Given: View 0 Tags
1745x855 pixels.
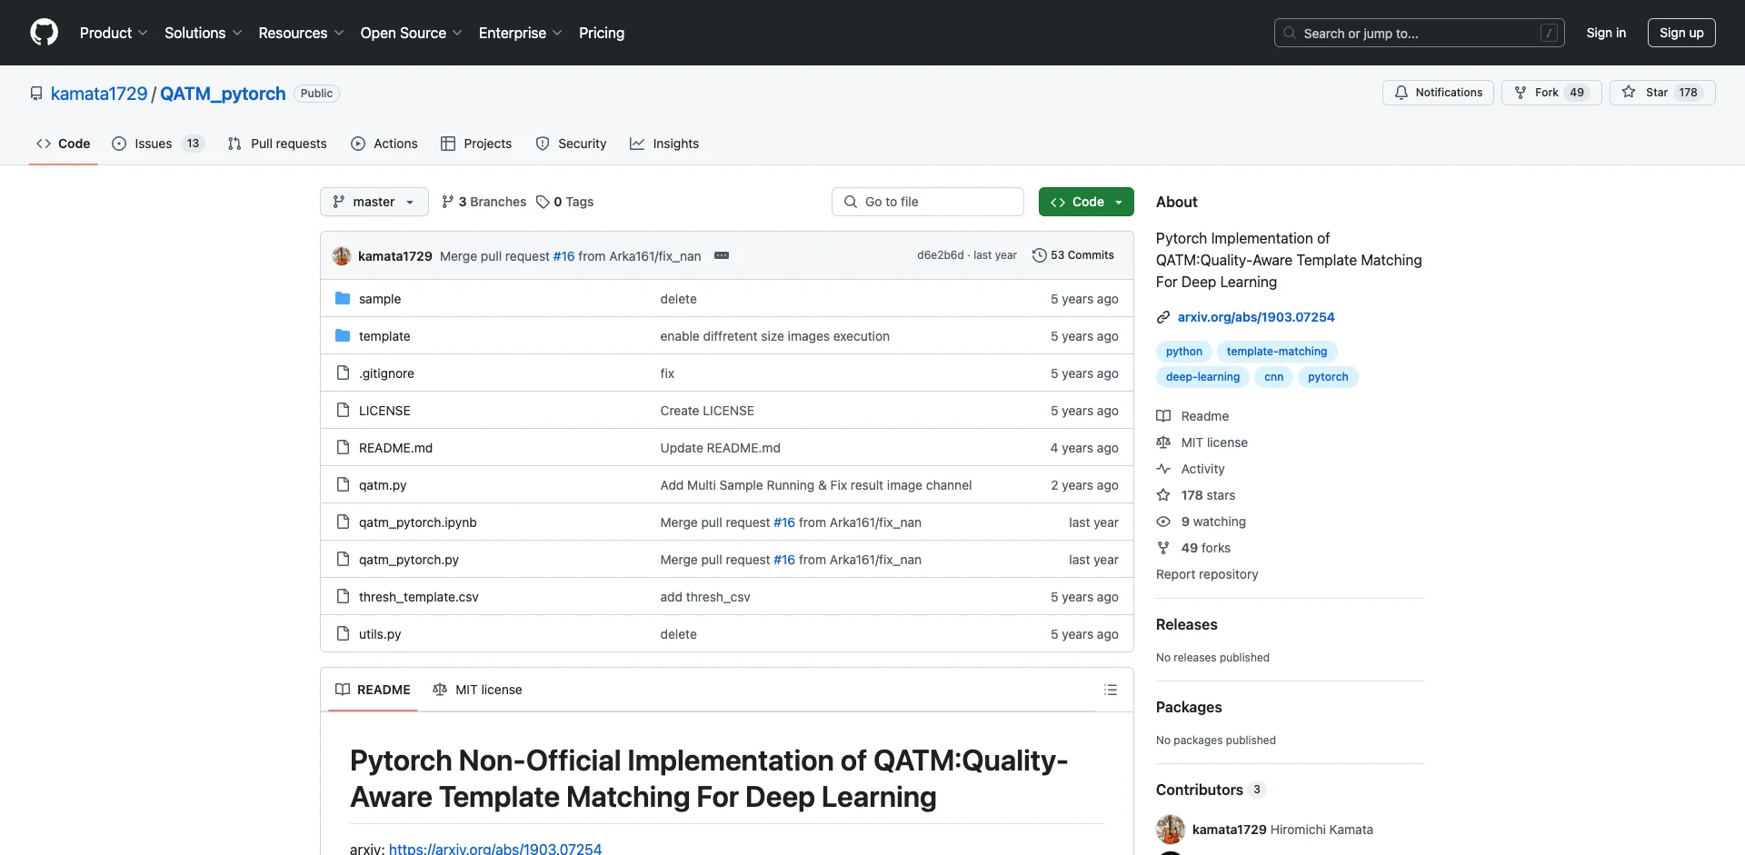Looking at the screenshot, I should tap(564, 202).
